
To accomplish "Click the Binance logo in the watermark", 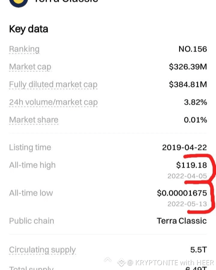I will click(x=121, y=262).
